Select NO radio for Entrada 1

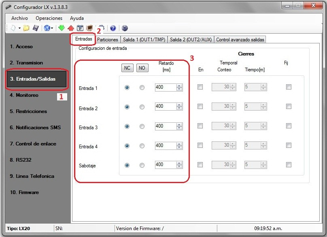pyautogui.click(x=142, y=88)
